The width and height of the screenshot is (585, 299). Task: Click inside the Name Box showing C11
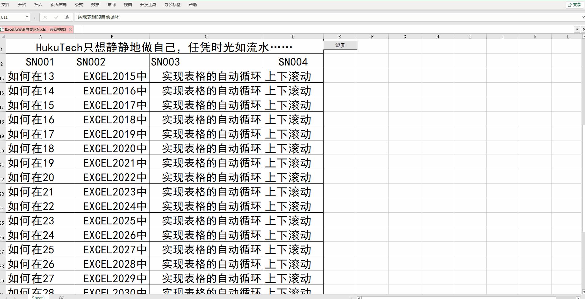[x=12, y=17]
